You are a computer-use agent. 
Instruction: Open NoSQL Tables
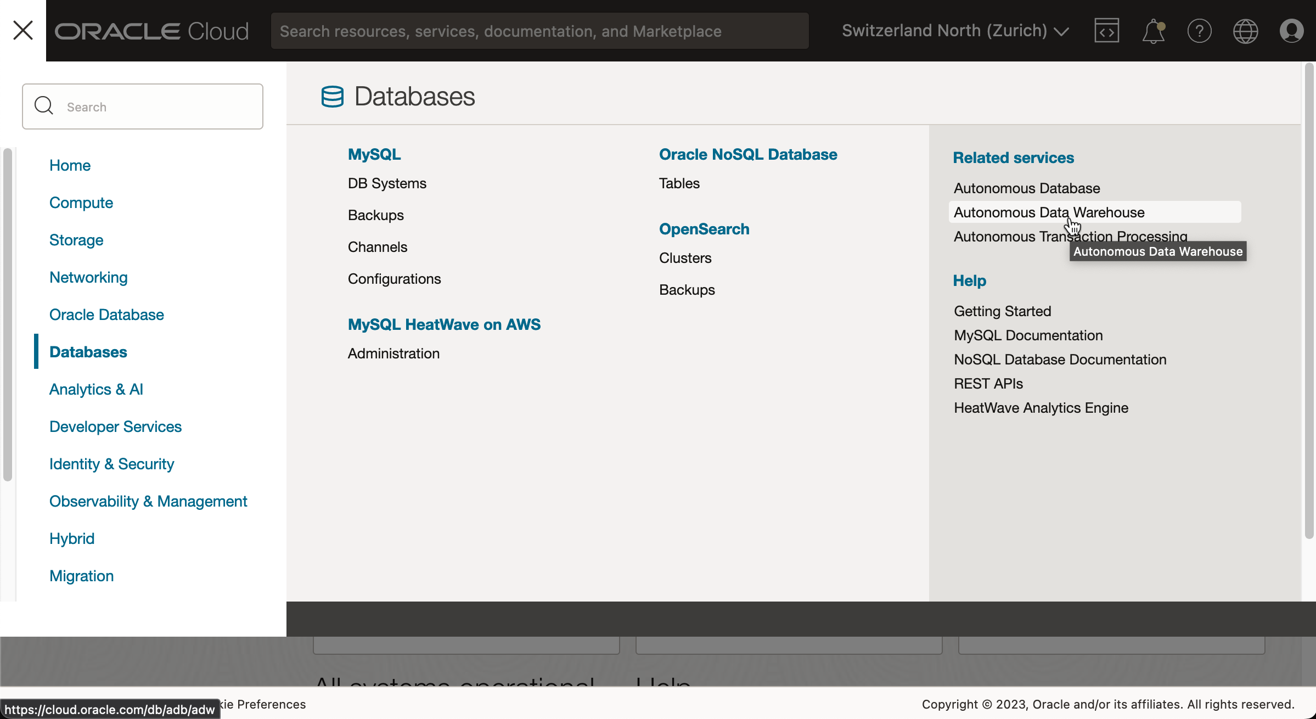679,183
